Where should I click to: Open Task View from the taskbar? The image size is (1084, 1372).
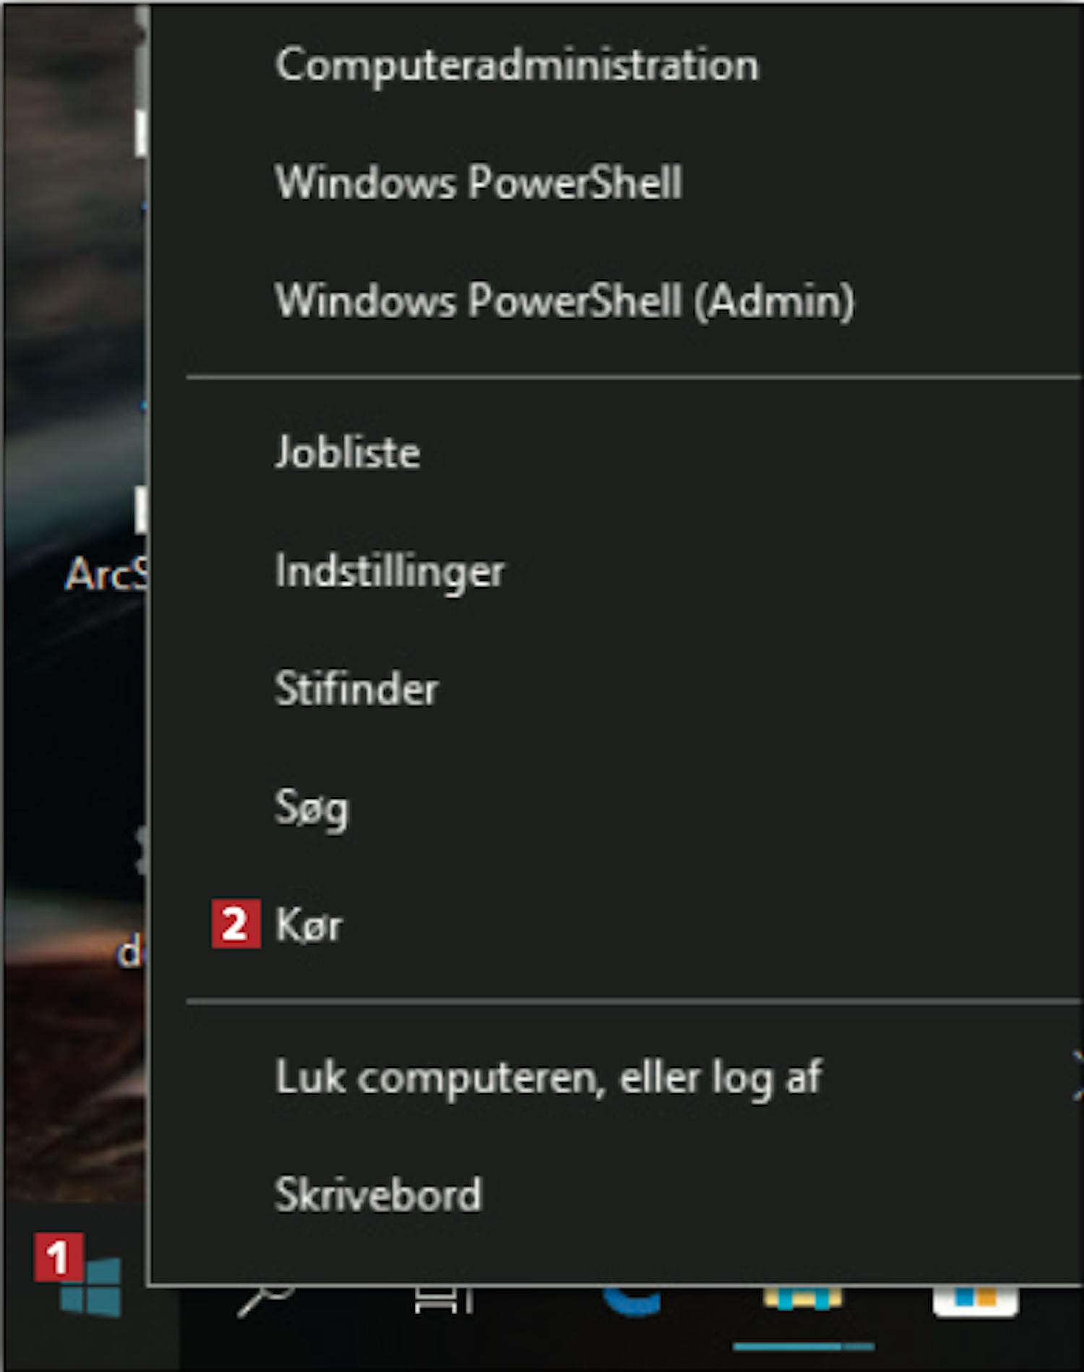point(444,1300)
